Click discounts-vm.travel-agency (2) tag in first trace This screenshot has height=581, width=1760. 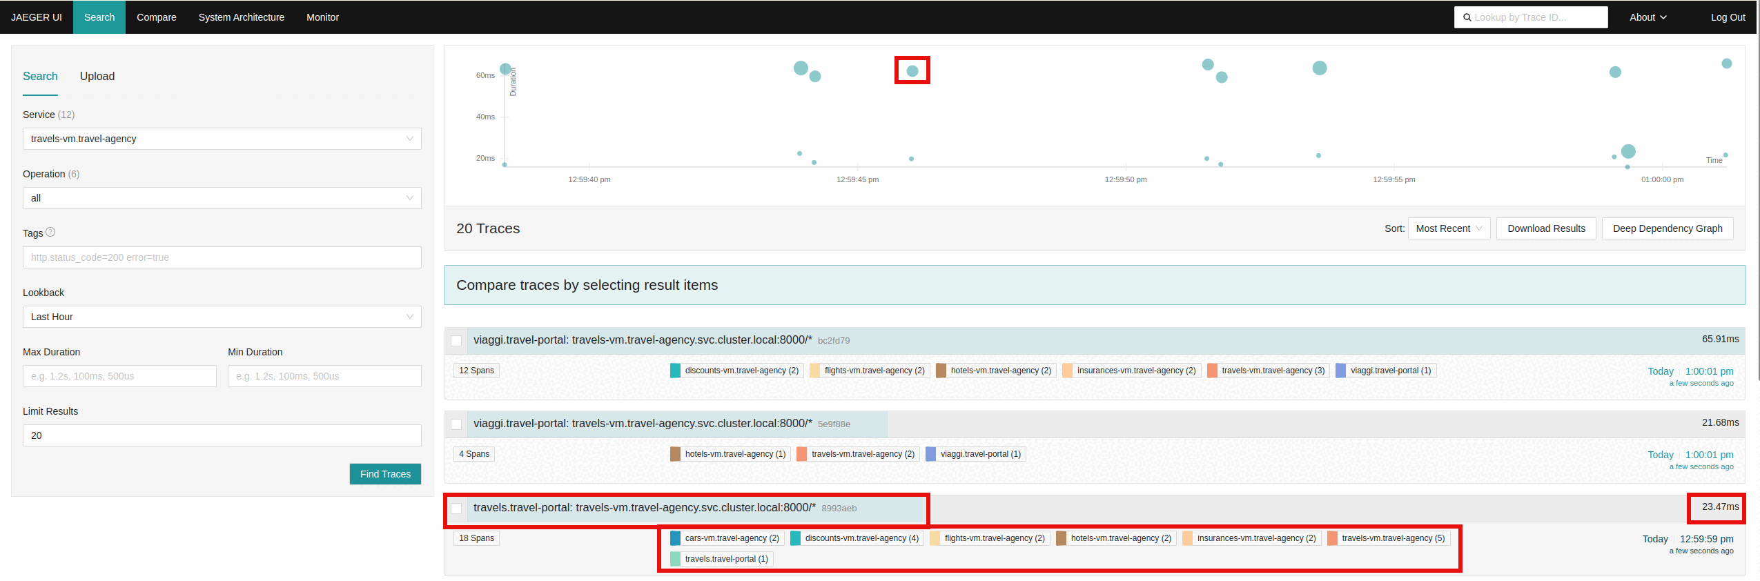click(x=736, y=371)
